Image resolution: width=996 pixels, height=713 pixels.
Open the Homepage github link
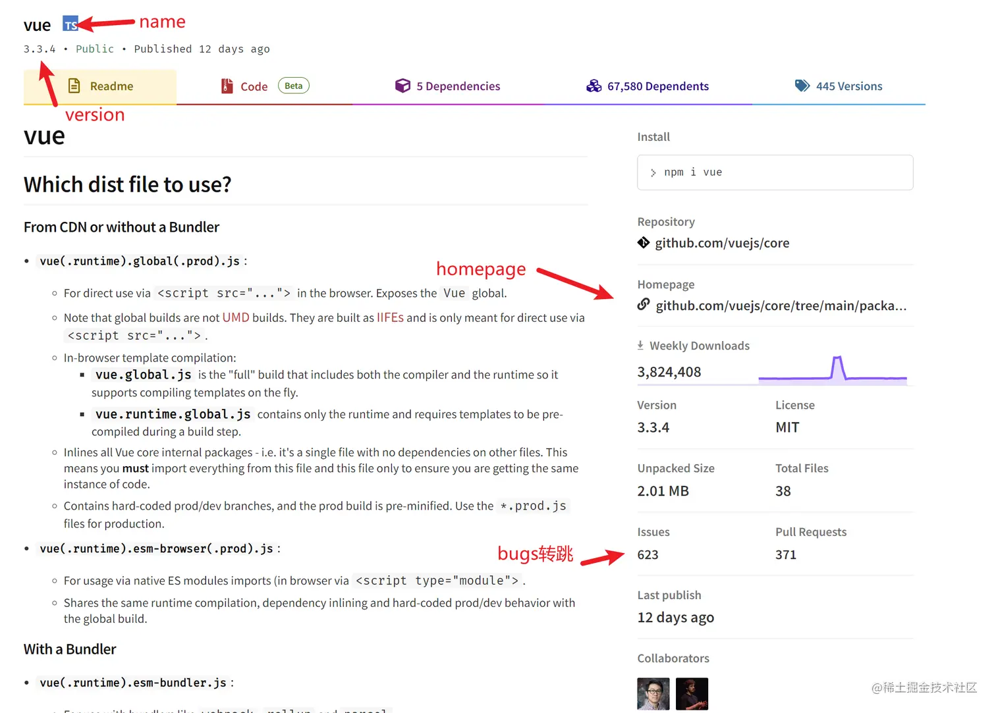[781, 305]
